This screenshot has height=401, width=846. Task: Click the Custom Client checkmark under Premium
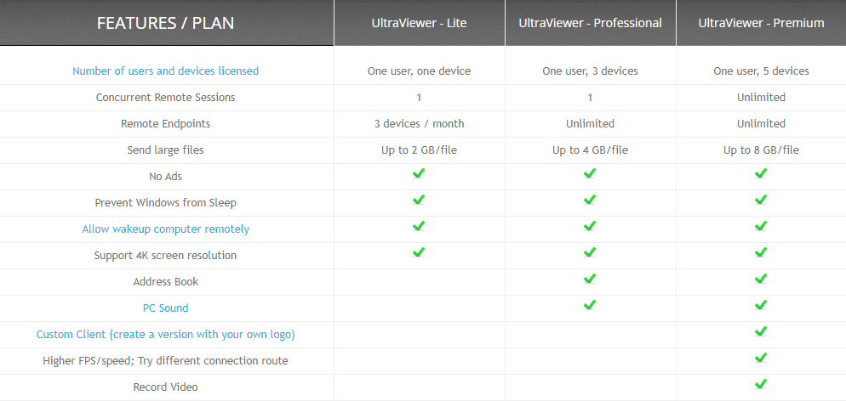(x=761, y=332)
